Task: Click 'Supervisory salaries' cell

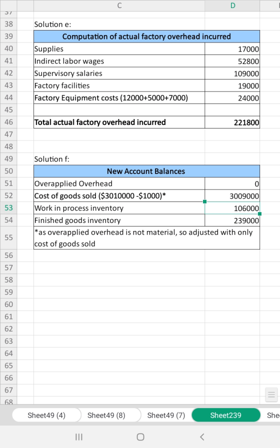Action: point(119,73)
